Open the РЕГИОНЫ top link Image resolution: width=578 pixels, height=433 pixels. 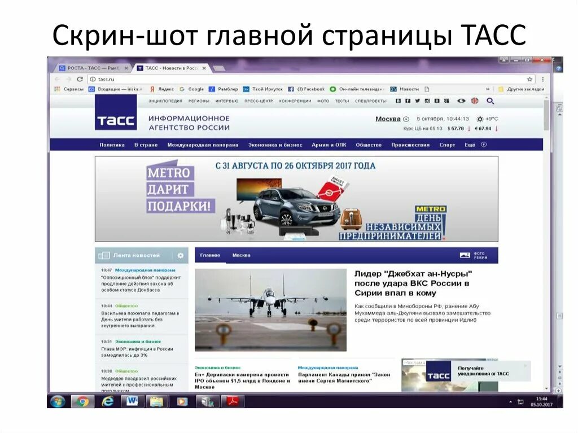pos(199,100)
